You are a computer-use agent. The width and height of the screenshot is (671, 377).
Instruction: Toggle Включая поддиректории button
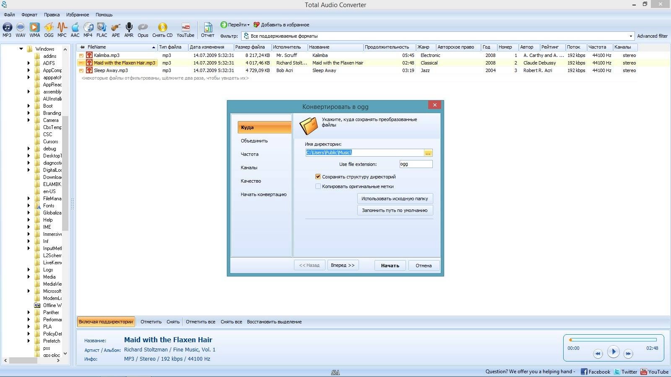(x=106, y=322)
